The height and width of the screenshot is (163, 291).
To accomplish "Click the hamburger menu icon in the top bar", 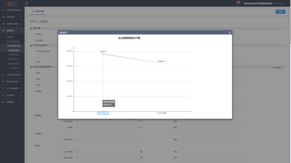I will 27,3.
